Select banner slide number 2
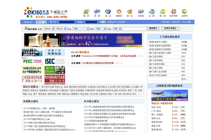 coord(128,46)
